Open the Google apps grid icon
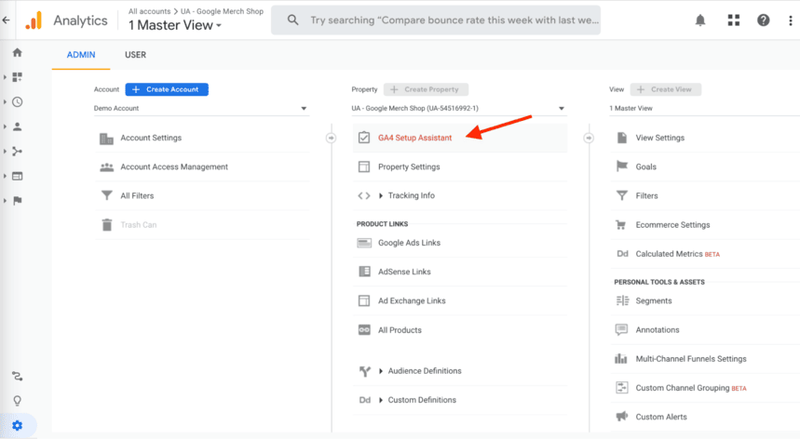Image resolution: width=800 pixels, height=439 pixels. [x=733, y=20]
